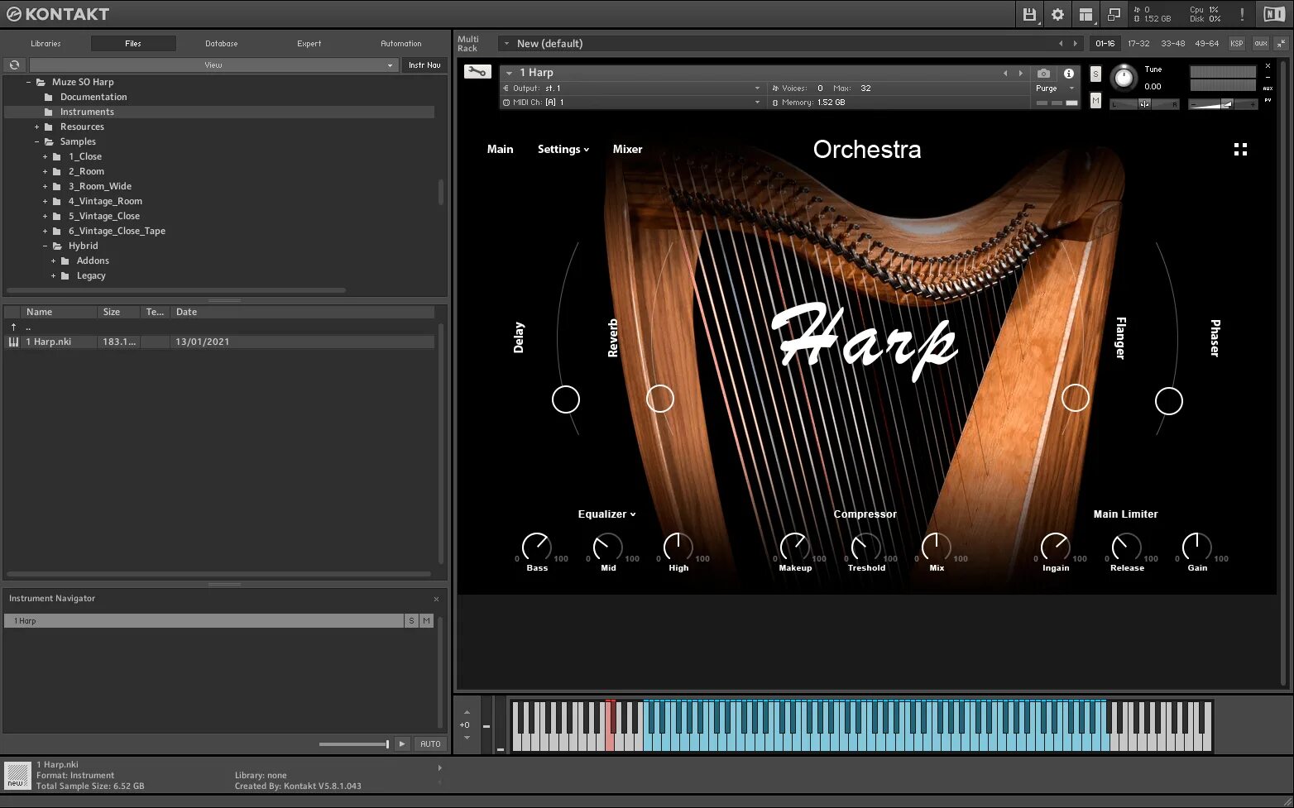Click the pan center marker
The height and width of the screenshot is (808, 1294).
tap(1144, 104)
